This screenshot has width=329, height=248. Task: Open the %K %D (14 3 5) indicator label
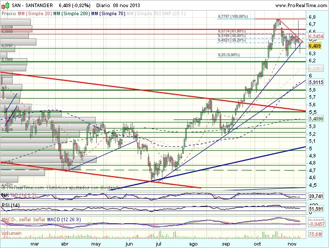pyautogui.click(x=19, y=195)
